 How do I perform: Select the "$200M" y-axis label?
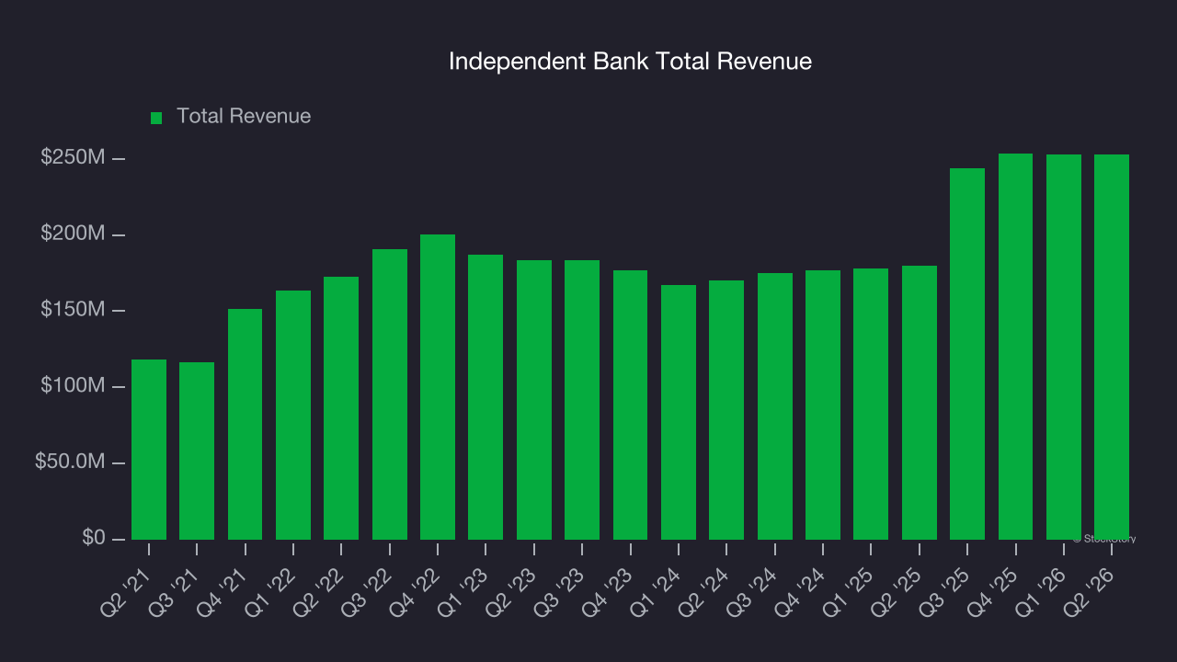[73, 234]
